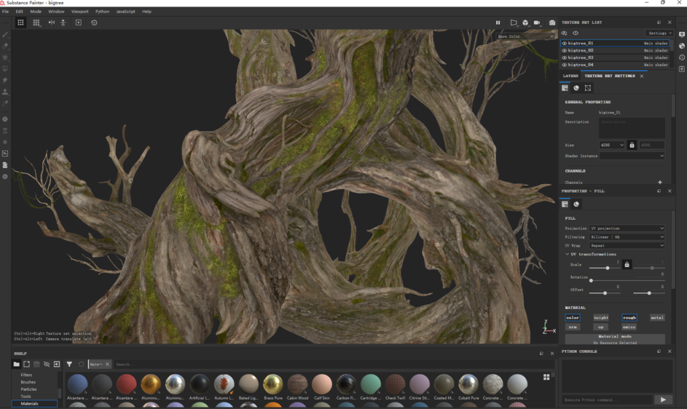
Task: Pause viewport rendering
Action: [498, 23]
